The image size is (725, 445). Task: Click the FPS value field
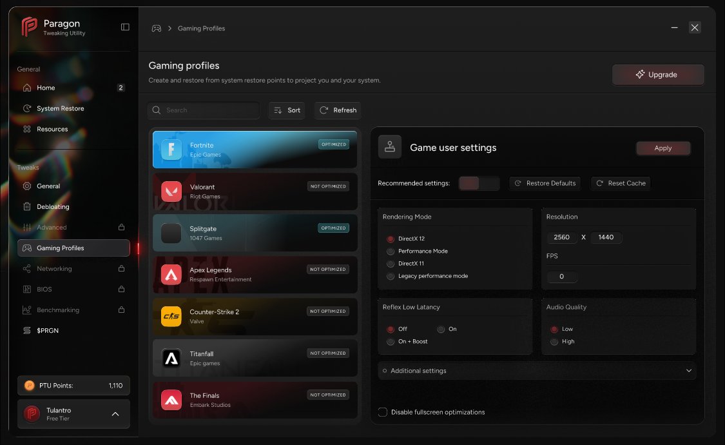point(562,277)
